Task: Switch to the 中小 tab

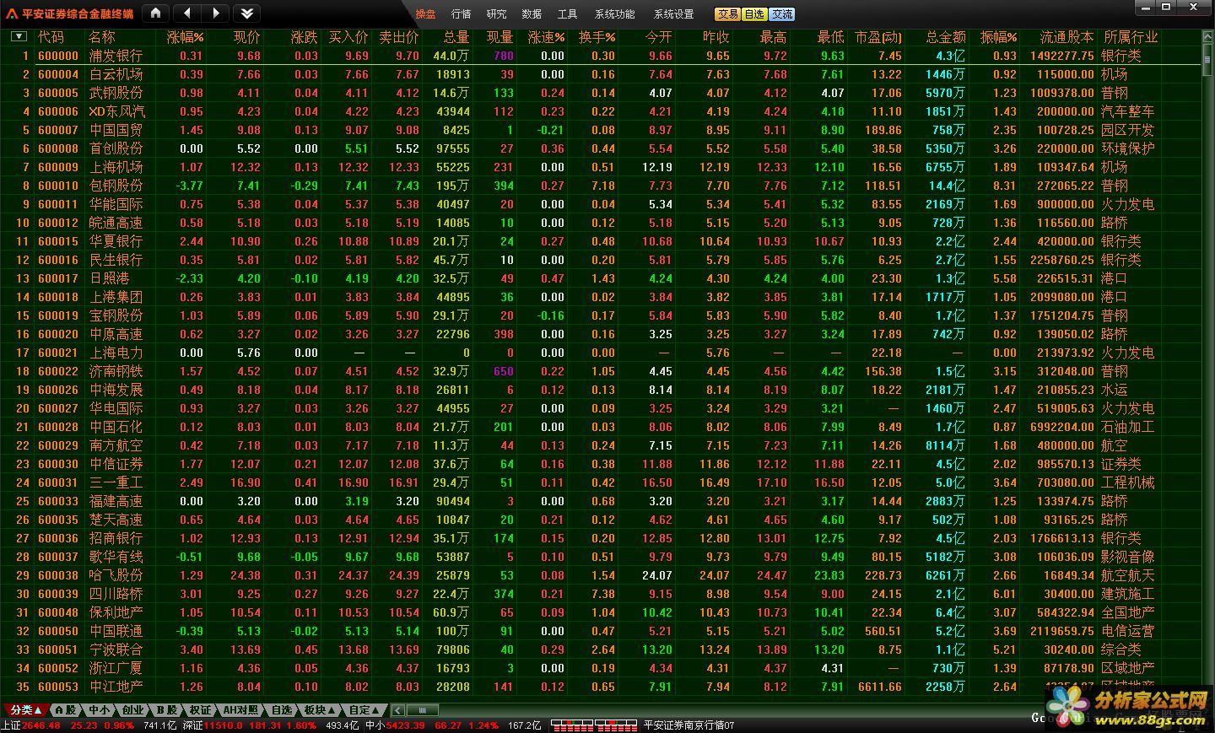Action: point(99,710)
